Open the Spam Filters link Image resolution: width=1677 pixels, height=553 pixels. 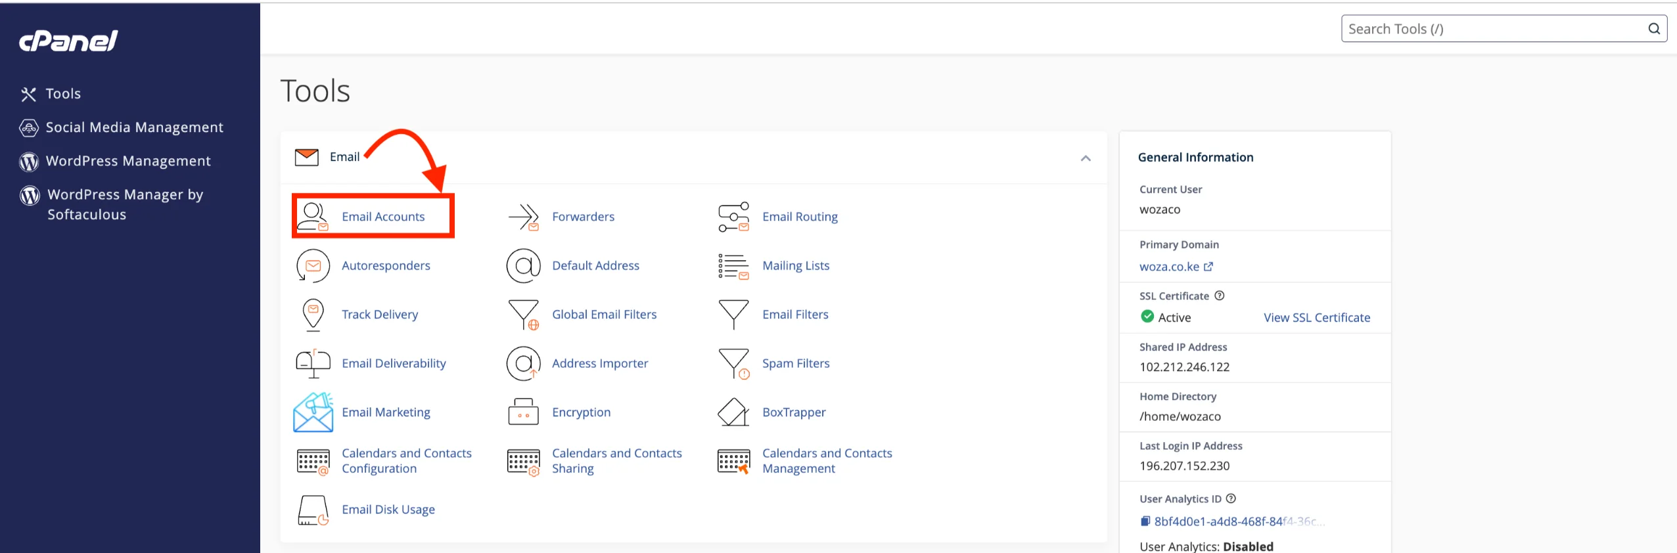(796, 363)
